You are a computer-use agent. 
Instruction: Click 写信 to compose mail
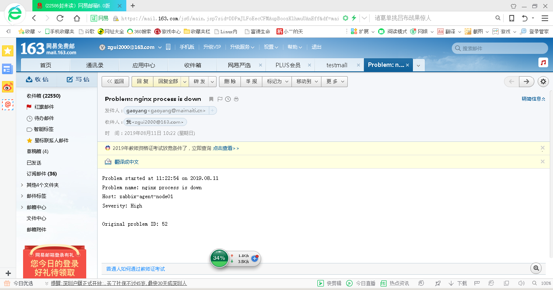tap(78, 79)
